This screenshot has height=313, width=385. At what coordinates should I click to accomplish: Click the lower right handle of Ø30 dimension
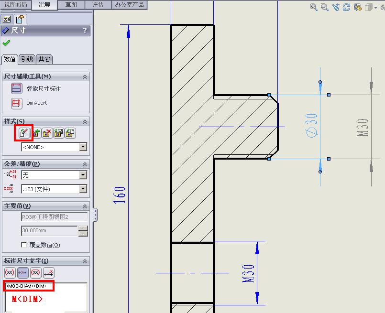(x=329, y=159)
